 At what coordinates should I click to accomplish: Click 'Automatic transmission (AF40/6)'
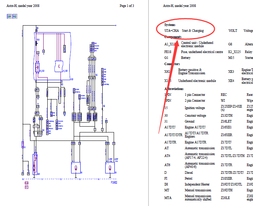(x=200, y=165)
